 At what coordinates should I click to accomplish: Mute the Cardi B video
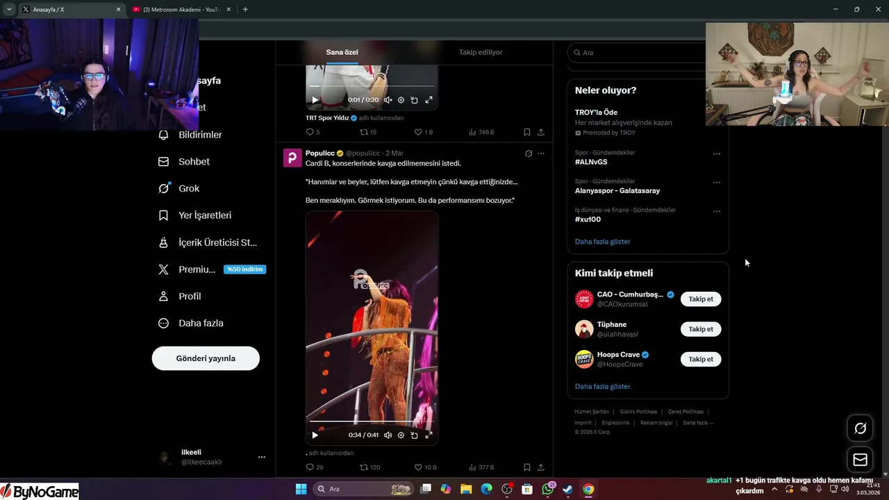(x=388, y=435)
